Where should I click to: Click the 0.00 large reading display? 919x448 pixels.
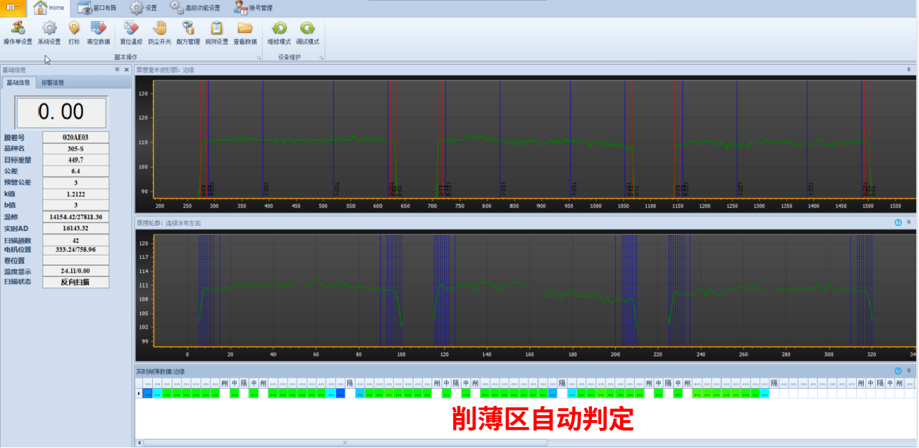click(61, 112)
